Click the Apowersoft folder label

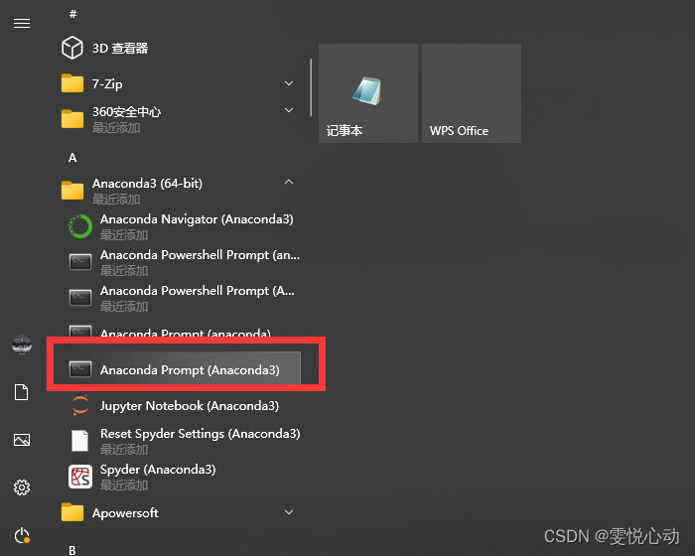click(125, 513)
